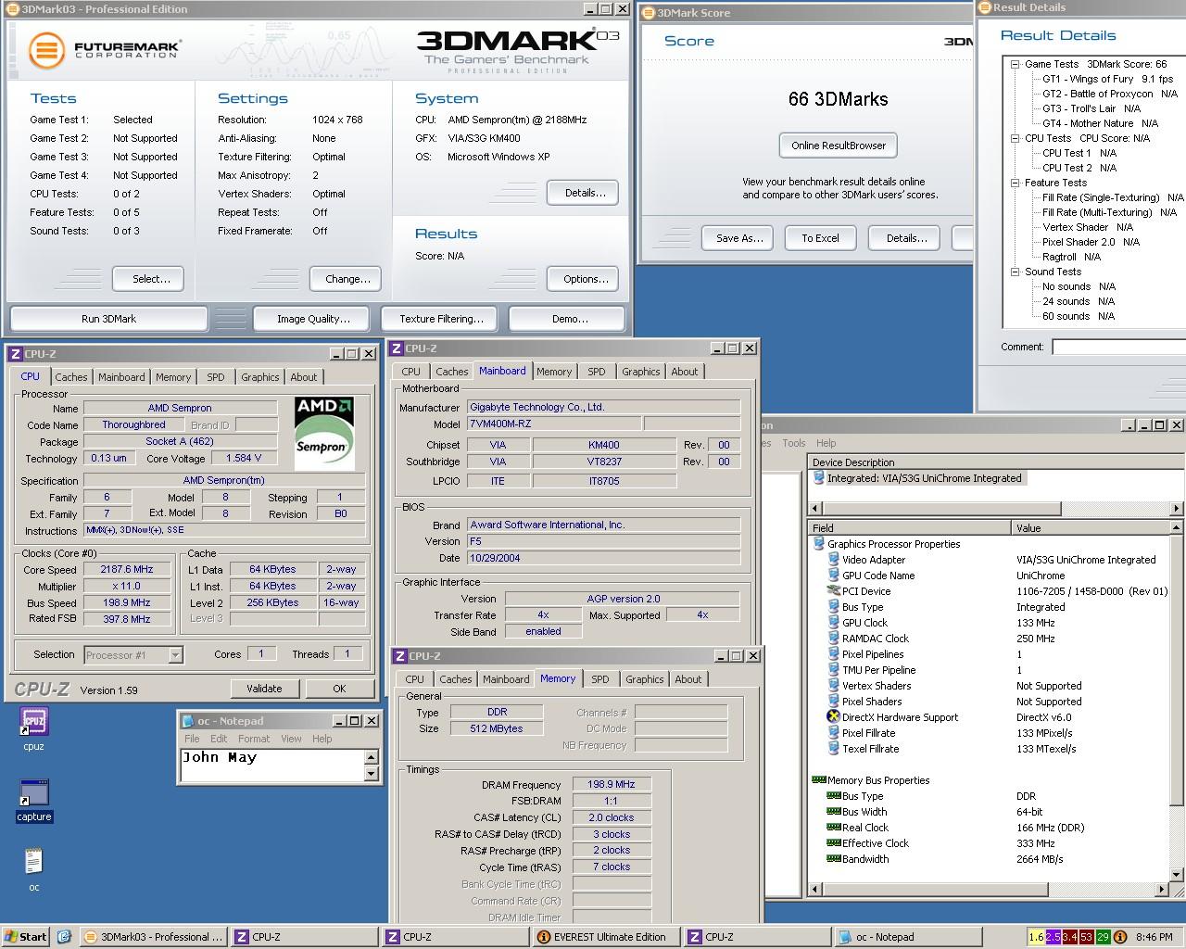This screenshot has width=1186, height=949.
Task: Click the Demo button in 3DMark
Action: coord(569,319)
